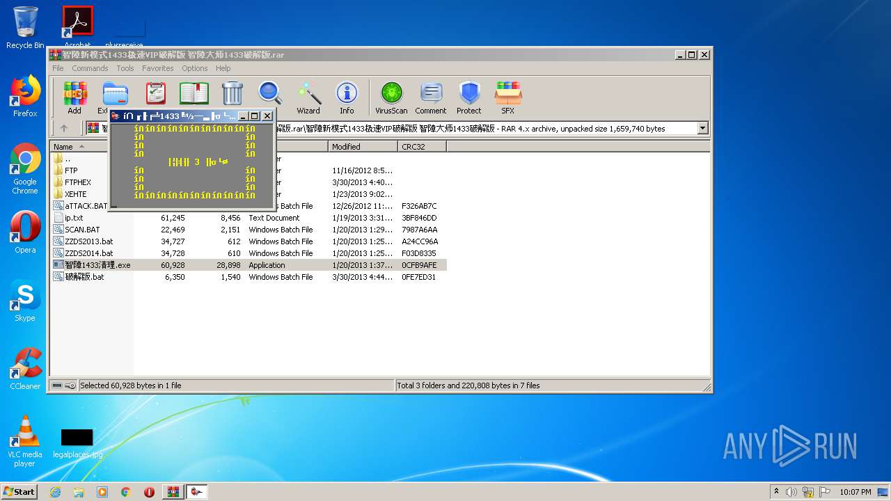This screenshot has width=891, height=501.
Task: Click the Internet Explorer taskbar icon
Action: tap(55, 492)
